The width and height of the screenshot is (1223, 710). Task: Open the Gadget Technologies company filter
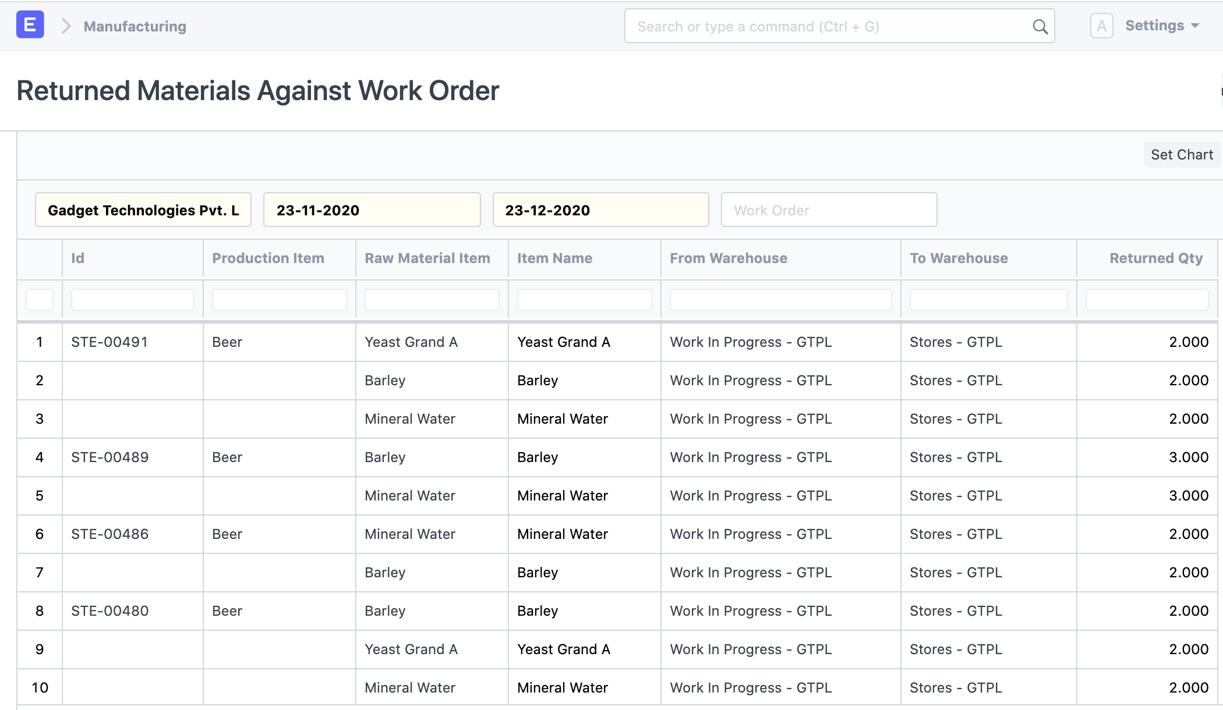(x=143, y=210)
